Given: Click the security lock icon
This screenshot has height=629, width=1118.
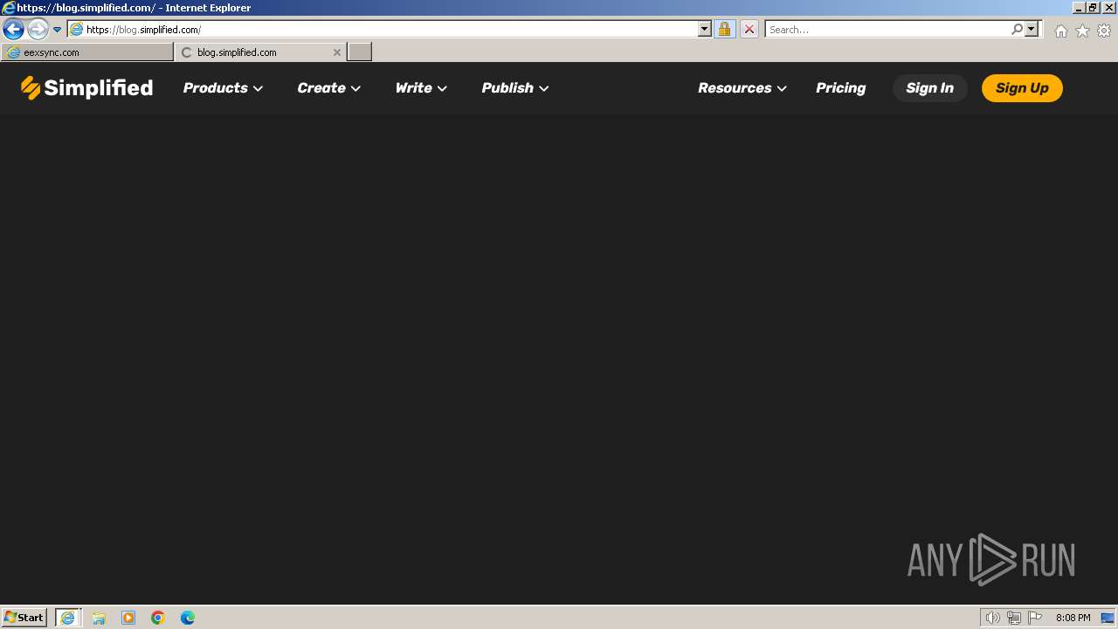Looking at the screenshot, I should coord(724,29).
